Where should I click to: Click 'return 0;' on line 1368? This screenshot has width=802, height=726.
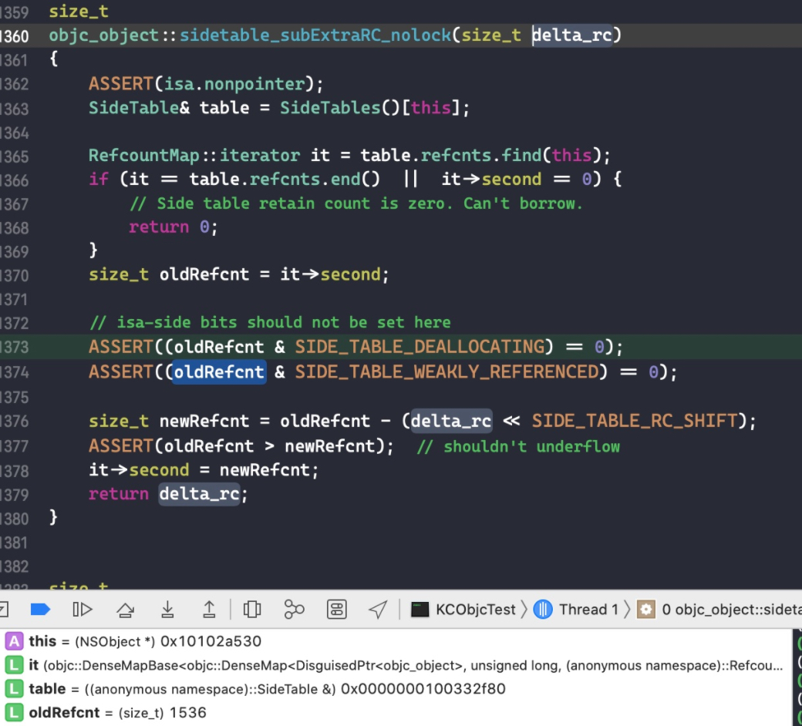click(x=174, y=227)
